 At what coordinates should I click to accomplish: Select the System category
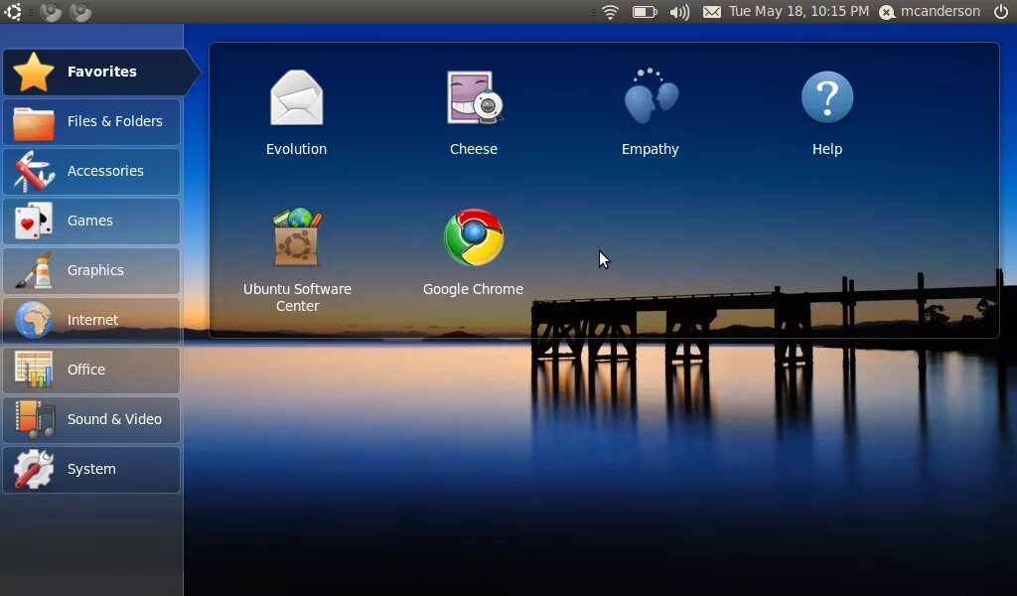91,470
